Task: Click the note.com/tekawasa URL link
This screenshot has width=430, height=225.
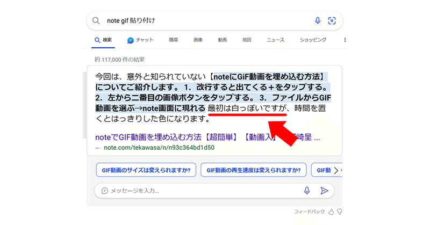Action: click(159, 148)
